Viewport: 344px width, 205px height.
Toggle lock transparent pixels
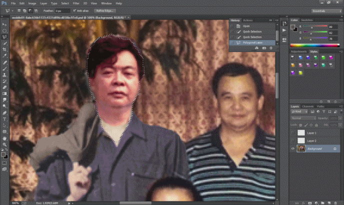(300, 125)
